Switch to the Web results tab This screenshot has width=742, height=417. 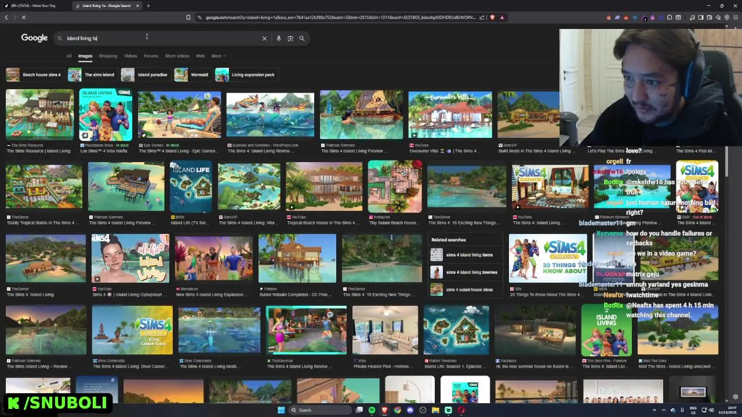coord(200,56)
